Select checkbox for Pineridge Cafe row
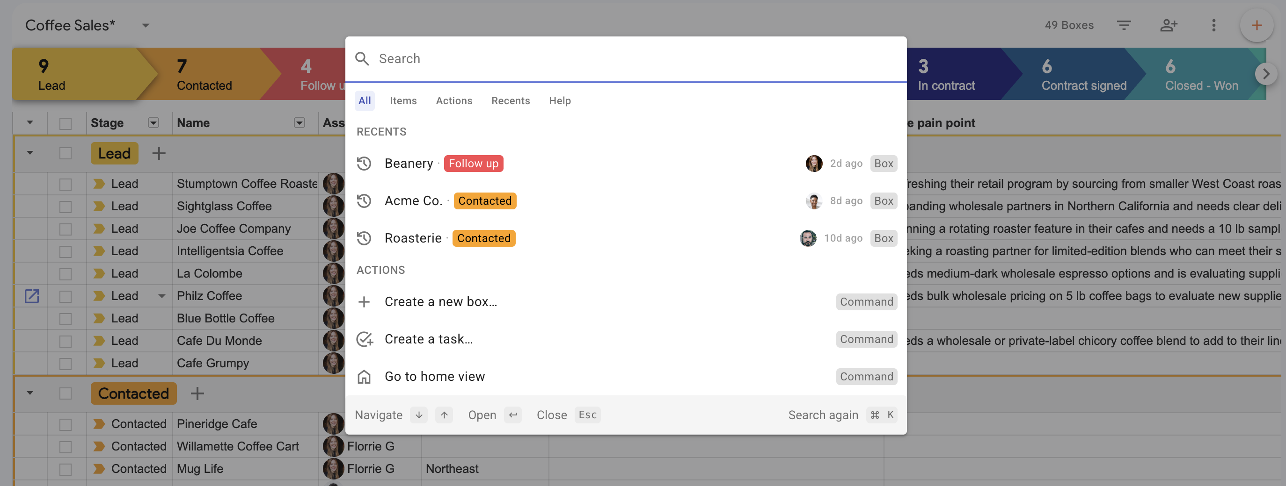 [x=66, y=424]
